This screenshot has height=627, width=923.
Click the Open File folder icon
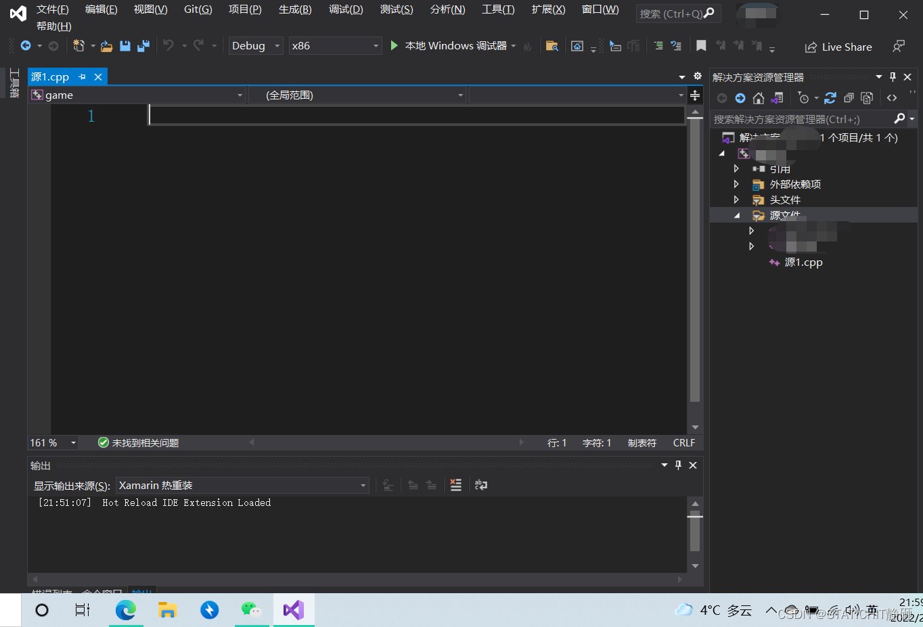[106, 46]
